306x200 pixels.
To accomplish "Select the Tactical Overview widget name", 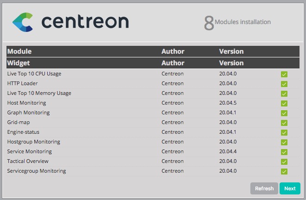I will click(28, 161).
